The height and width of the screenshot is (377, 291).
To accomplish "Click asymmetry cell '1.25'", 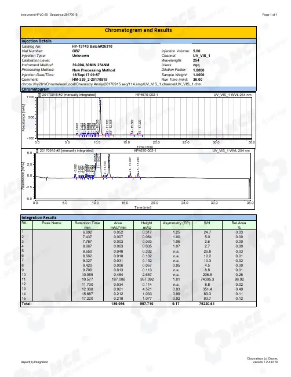I will click(x=176, y=232).
